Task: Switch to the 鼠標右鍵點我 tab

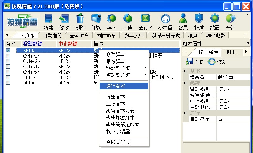Action: click(x=166, y=35)
